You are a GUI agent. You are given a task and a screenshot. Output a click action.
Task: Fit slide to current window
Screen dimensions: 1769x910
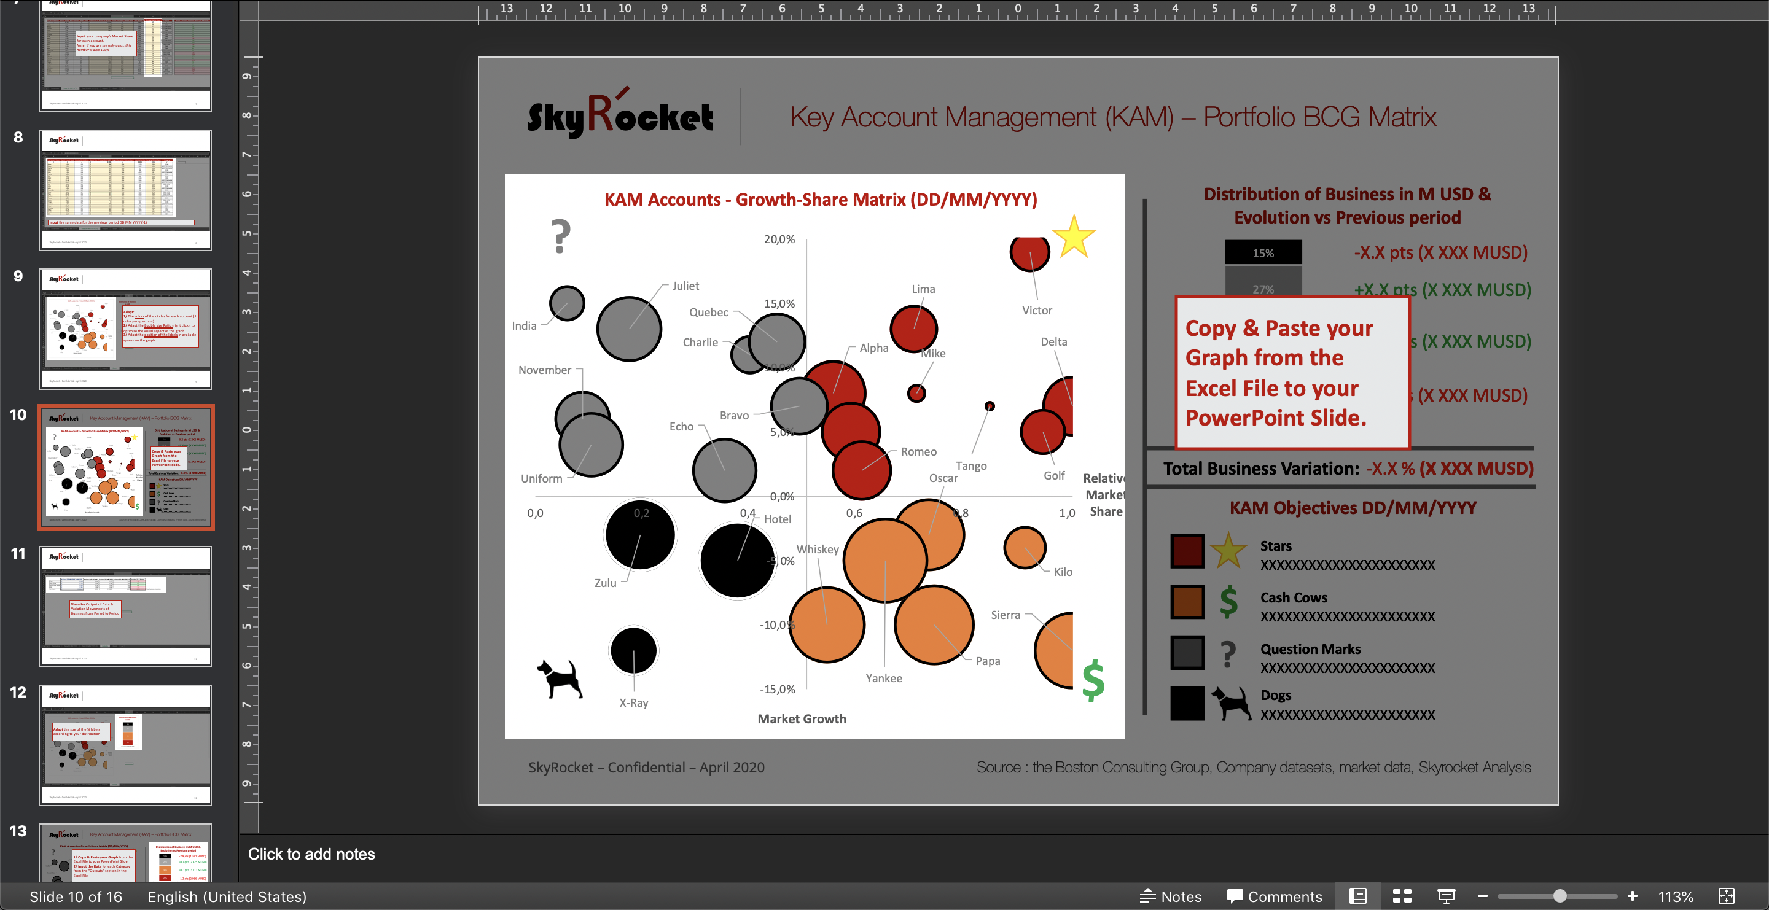(1727, 896)
